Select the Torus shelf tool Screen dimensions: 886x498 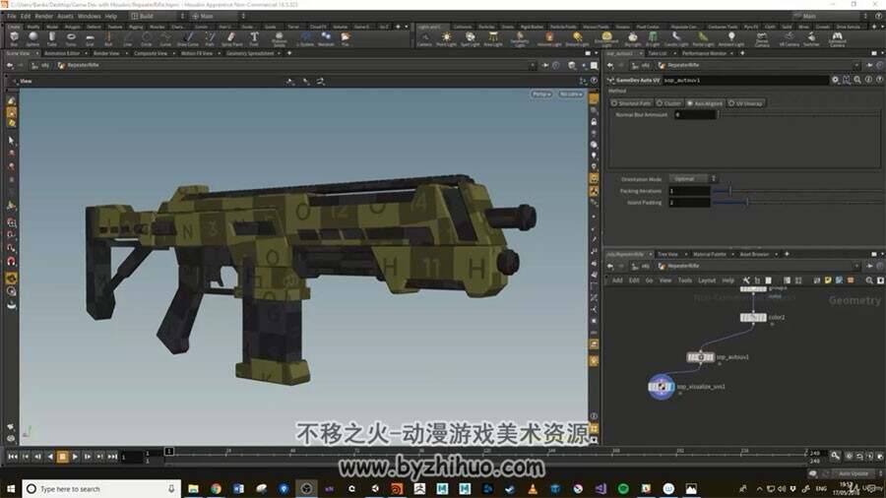[71, 38]
